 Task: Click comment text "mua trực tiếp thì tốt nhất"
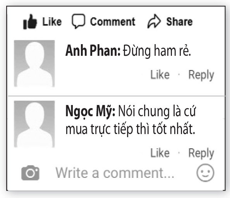(130, 129)
